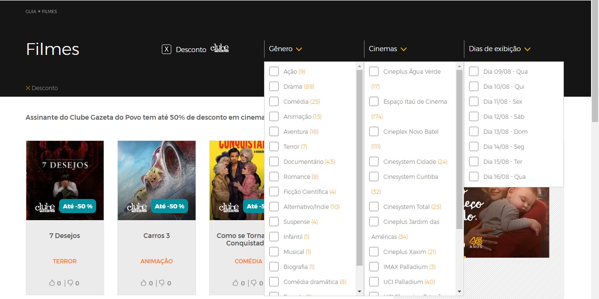Viewport: 599px width, 299px height.
Task: Check Dia 09/08 - Qua
Action: (x=474, y=71)
